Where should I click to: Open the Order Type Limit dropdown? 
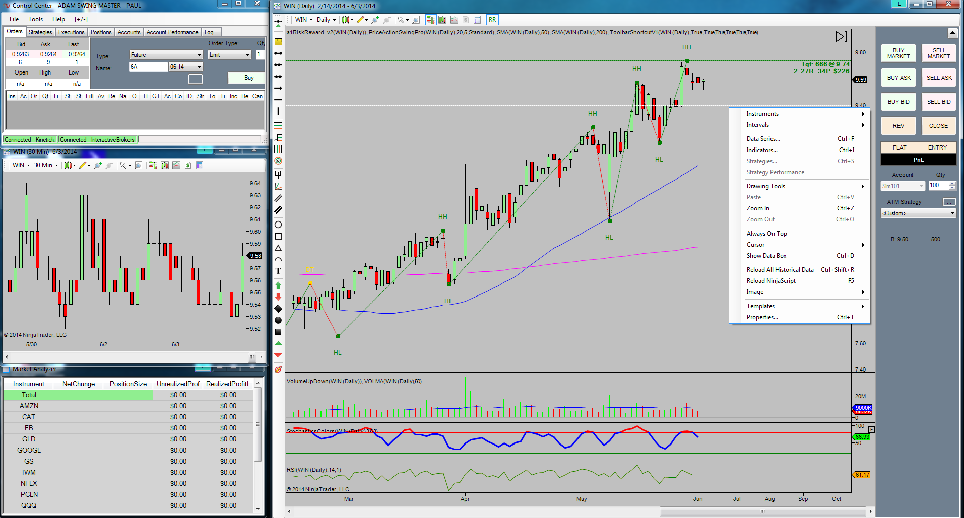229,55
